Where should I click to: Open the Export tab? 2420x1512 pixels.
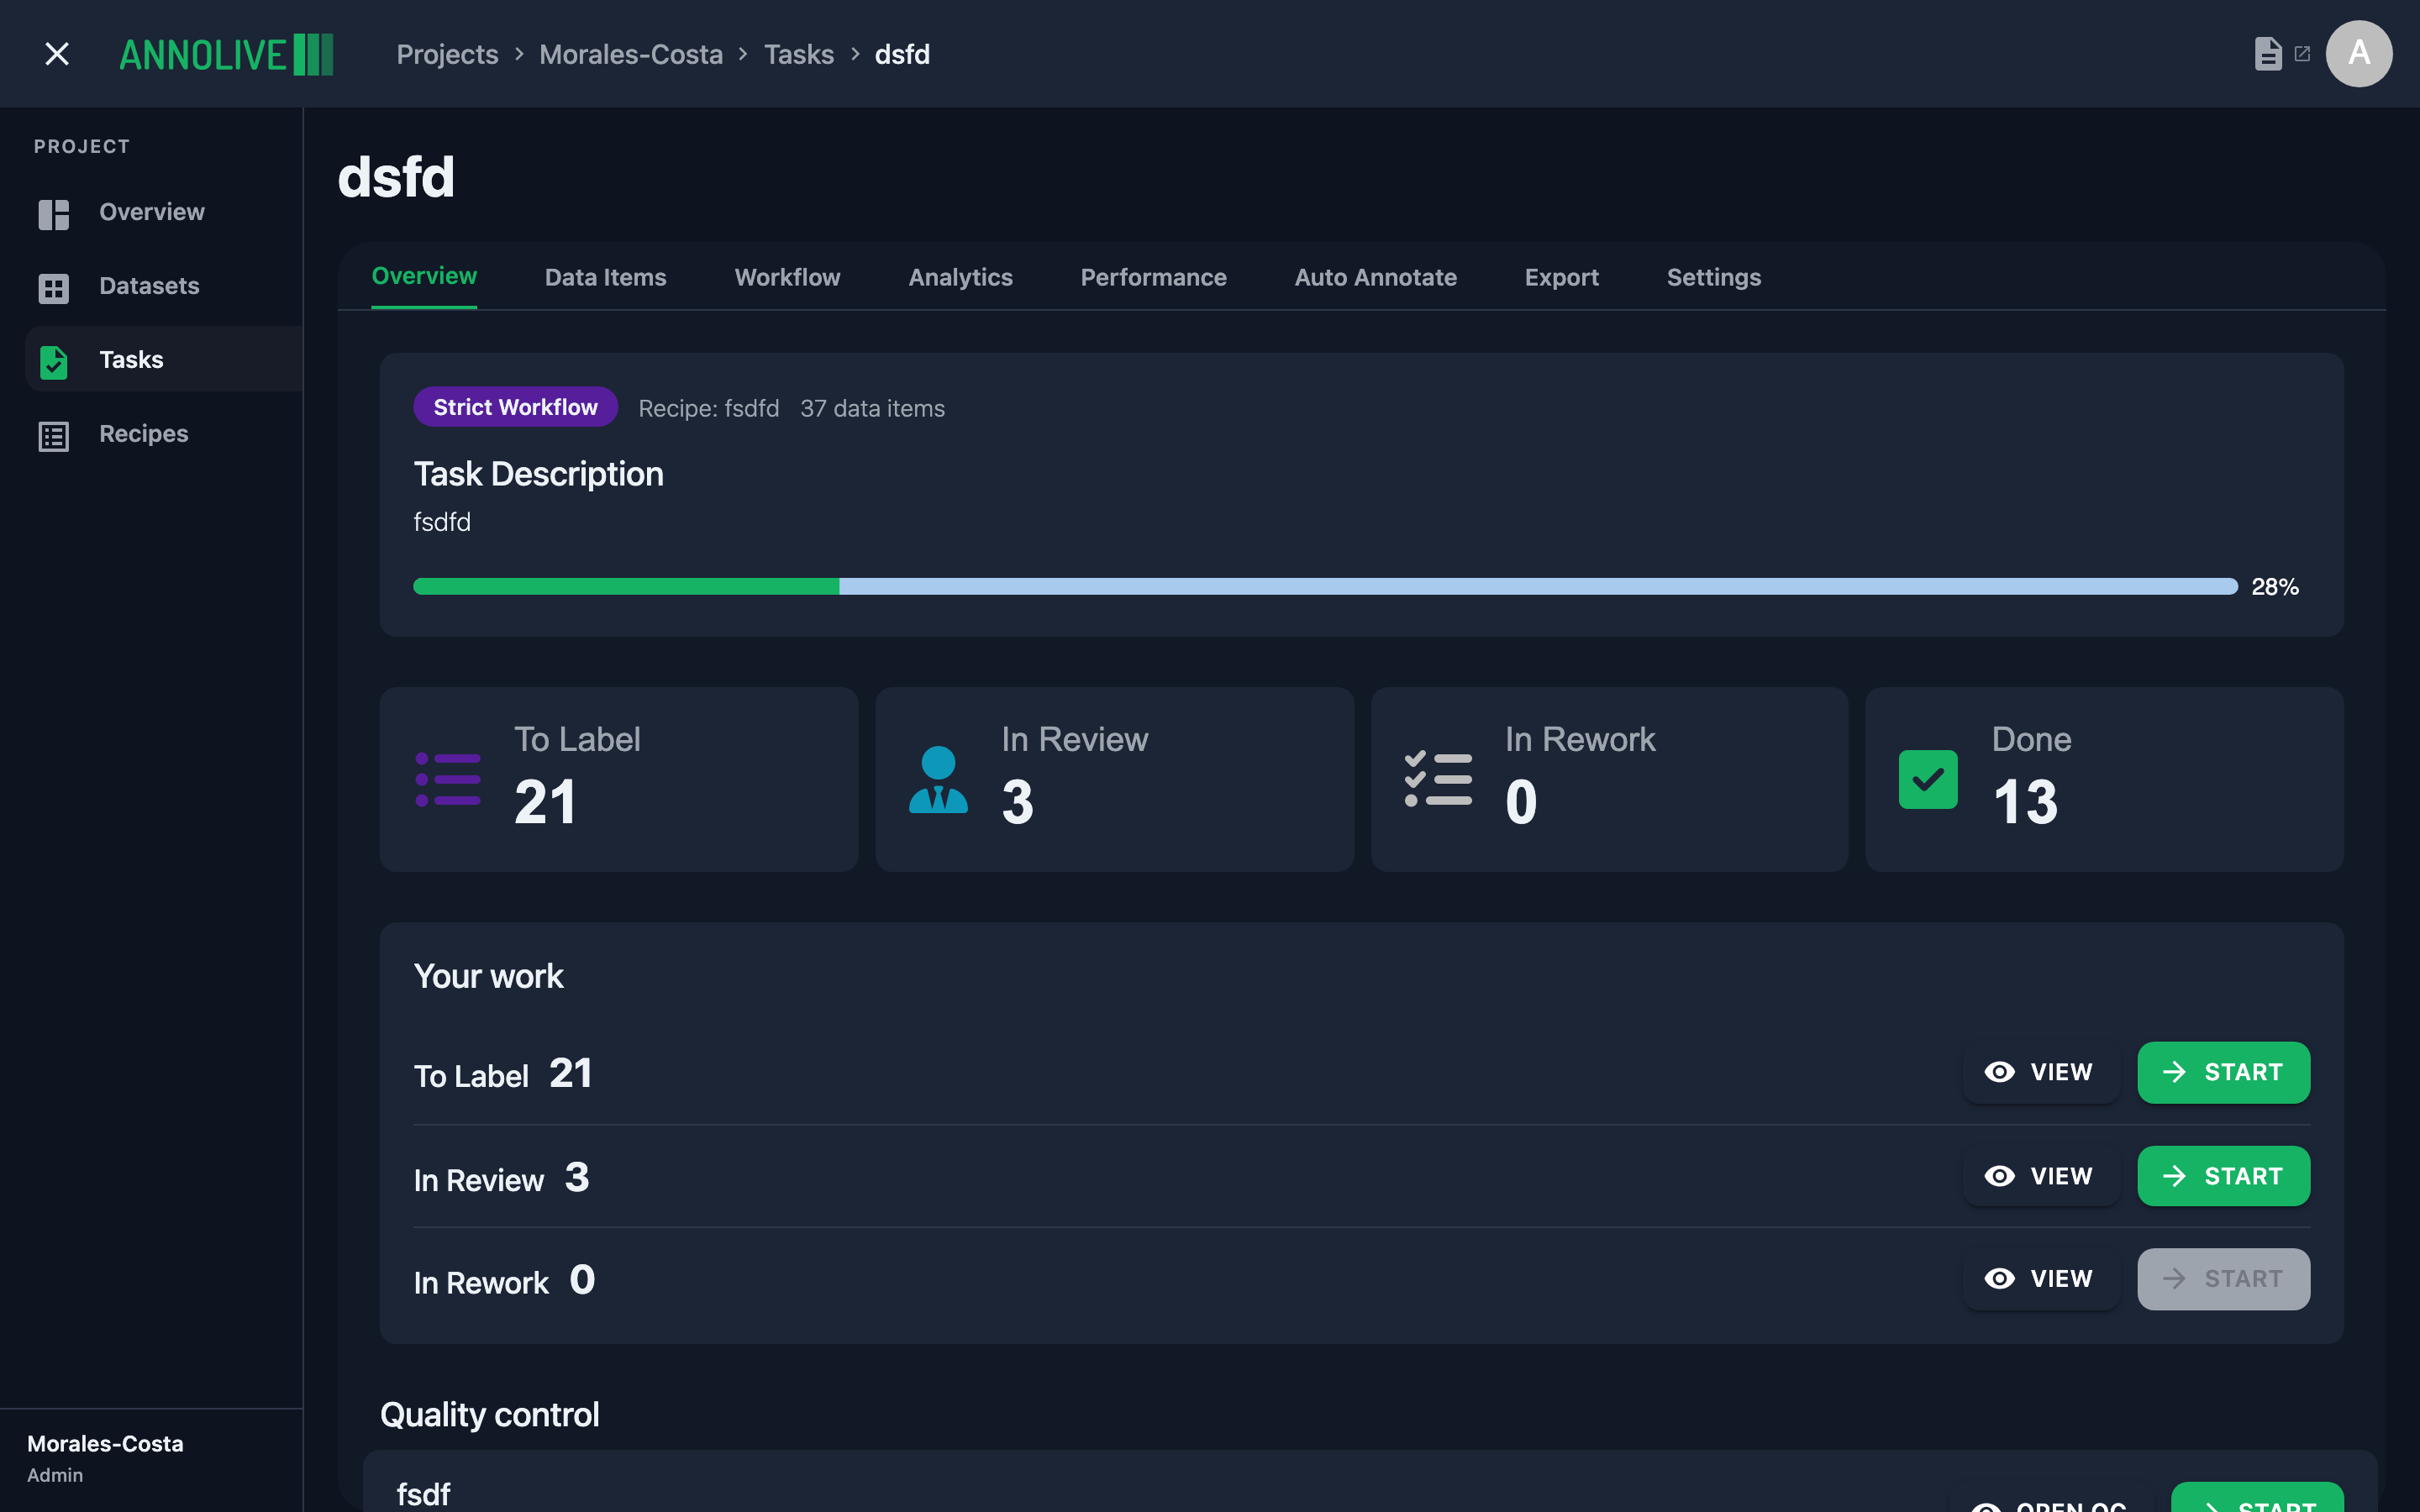[1561, 277]
